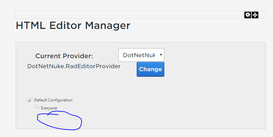Click the HTML Editor Manager heading
The height and width of the screenshot is (137, 273).
click(73, 26)
